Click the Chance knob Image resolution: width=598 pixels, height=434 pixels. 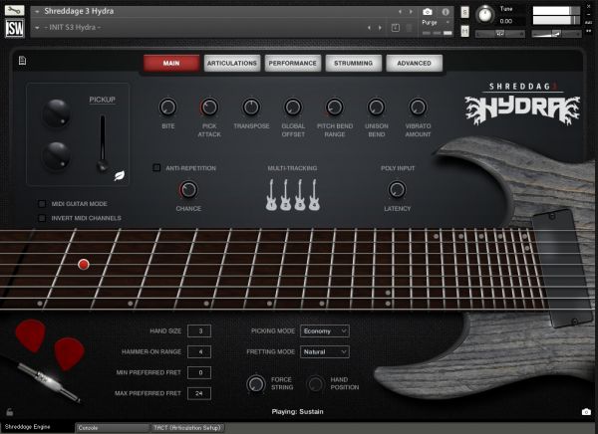[188, 189]
